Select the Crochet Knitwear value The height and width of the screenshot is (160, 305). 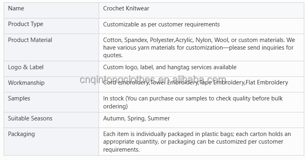(126, 8)
